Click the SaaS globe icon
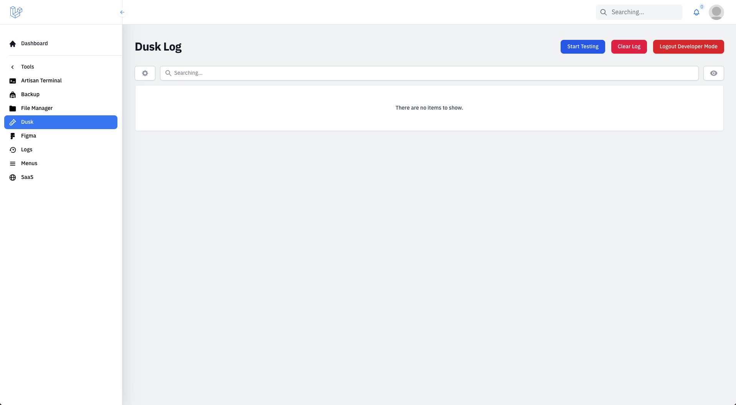 pyautogui.click(x=13, y=177)
